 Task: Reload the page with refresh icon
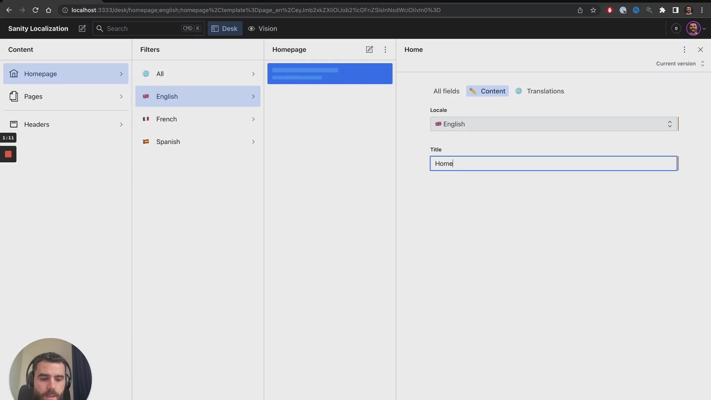35,10
